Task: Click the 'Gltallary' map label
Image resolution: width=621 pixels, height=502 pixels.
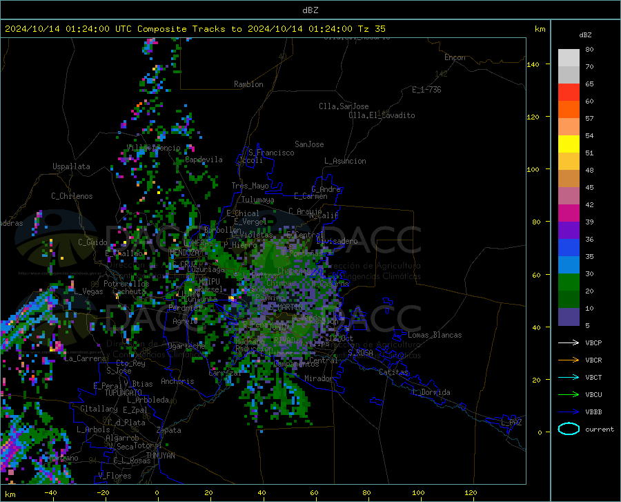Action: 99,409
